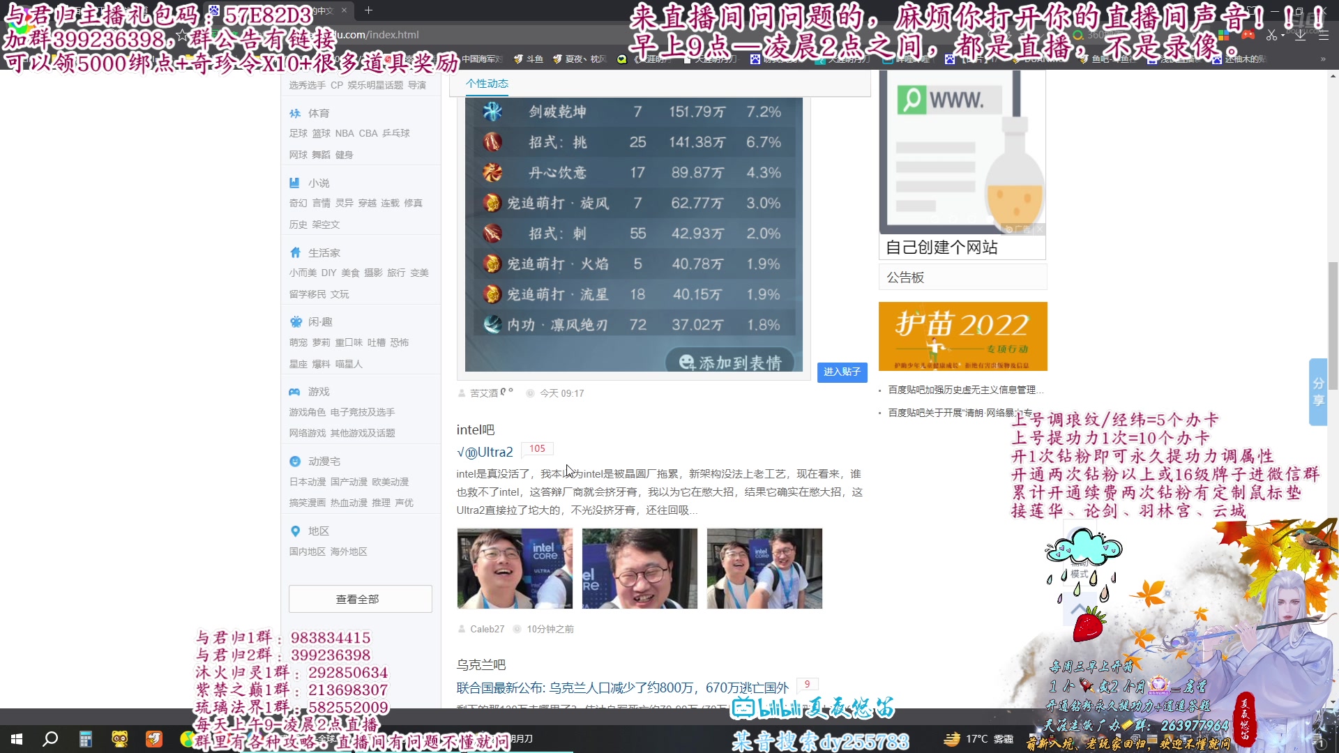Open the first Intel Core selfie thumbnail
The image size is (1339, 753).
click(x=515, y=568)
